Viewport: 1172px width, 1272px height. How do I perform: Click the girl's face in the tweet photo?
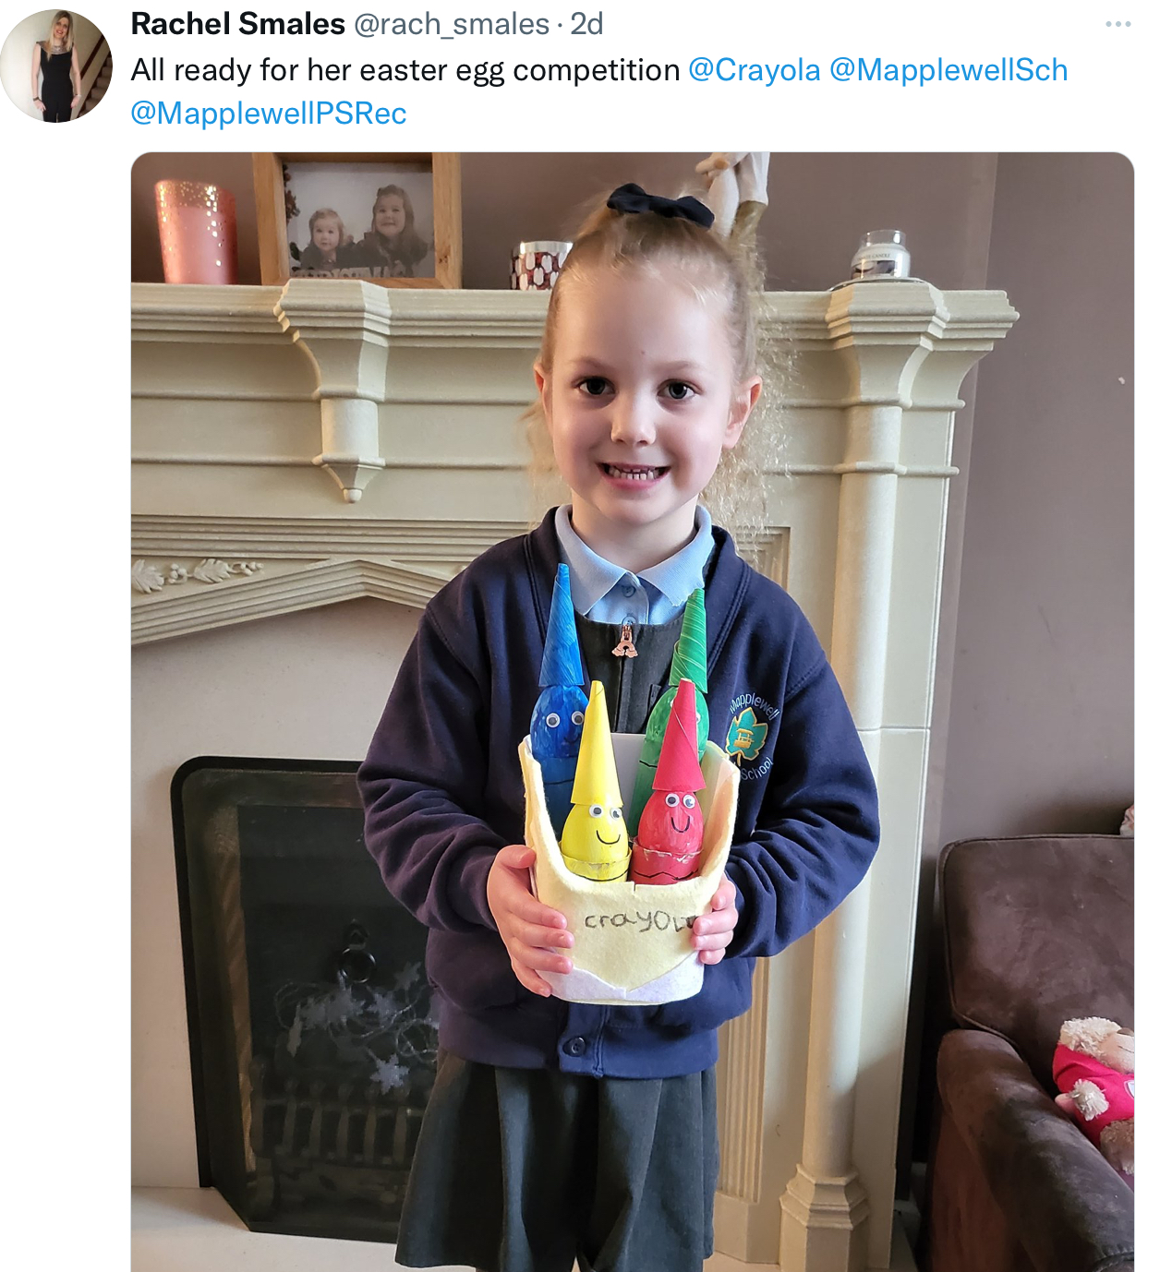[x=637, y=406]
